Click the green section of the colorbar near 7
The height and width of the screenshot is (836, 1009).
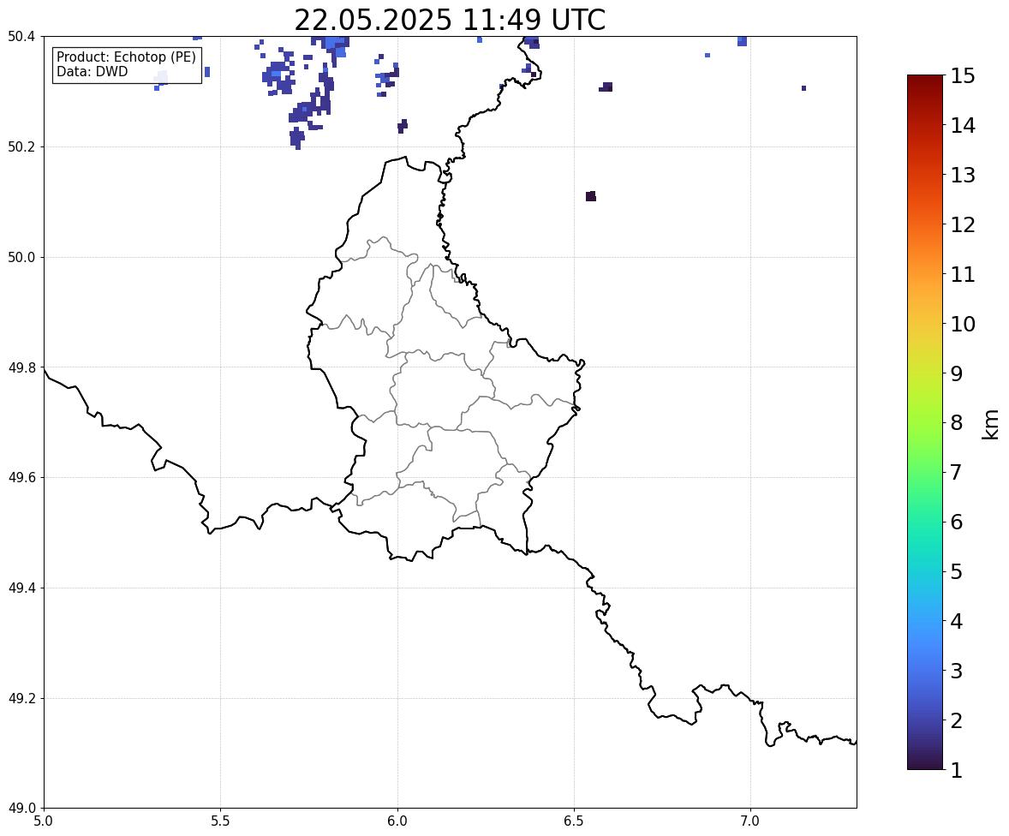pos(925,472)
